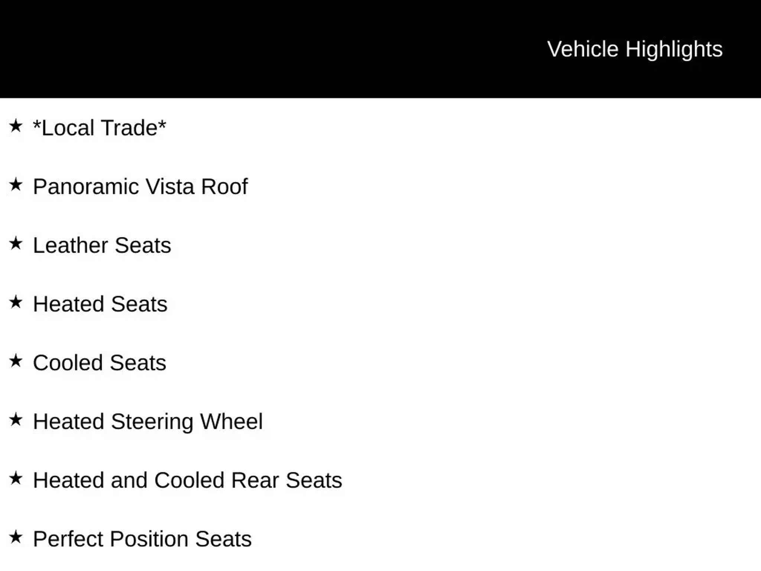
Task: Click the trailing asterisk after Local Trade
Action: click(162, 124)
